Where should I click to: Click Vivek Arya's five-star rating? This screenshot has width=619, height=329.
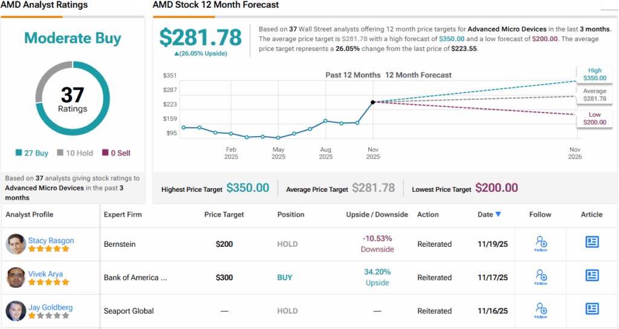(49, 282)
